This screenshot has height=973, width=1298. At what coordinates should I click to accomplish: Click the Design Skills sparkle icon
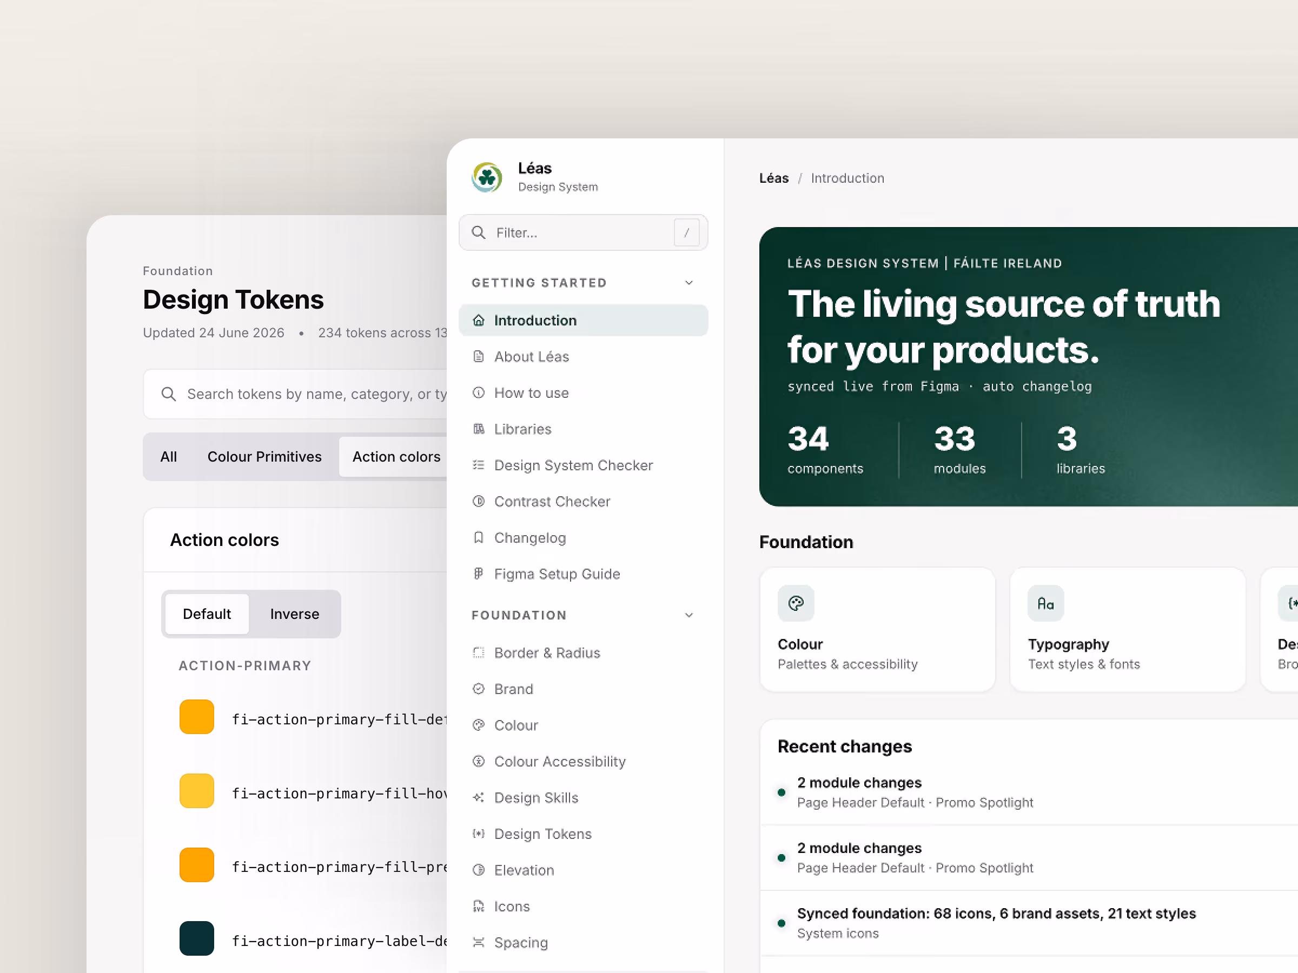coord(479,798)
